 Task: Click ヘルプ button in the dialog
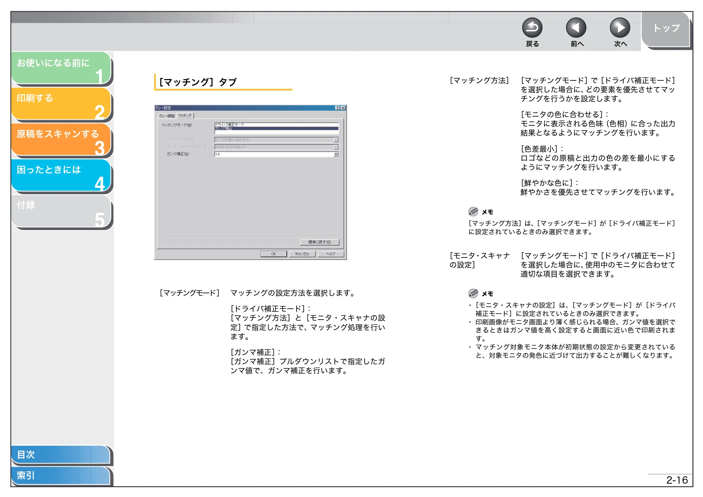coord(331,254)
